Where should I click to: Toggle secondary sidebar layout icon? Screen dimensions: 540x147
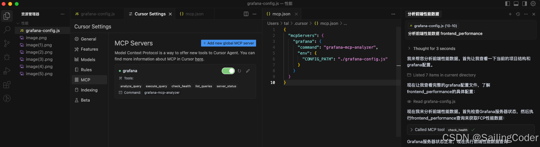pos(525,4)
